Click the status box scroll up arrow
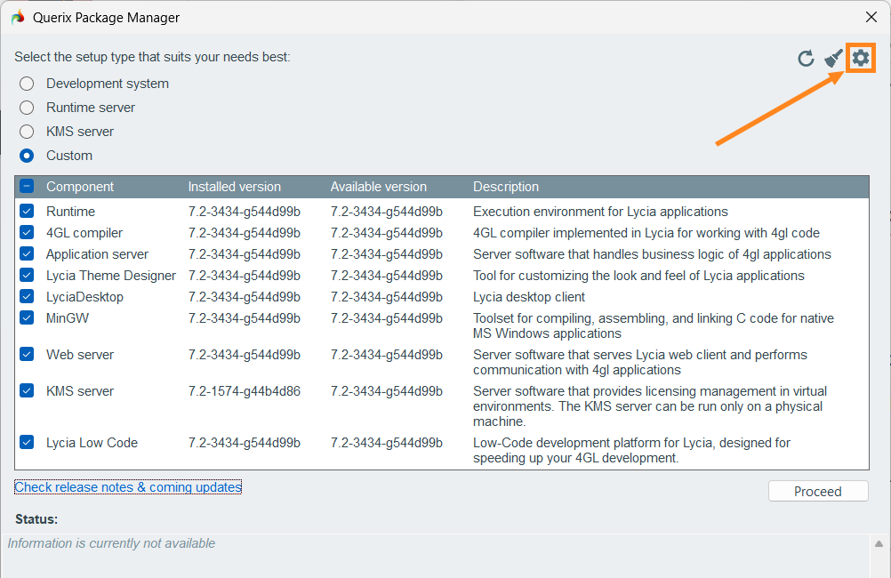Screen dimensions: 891x578 (879, 544)
